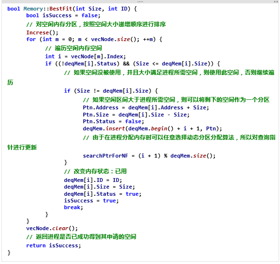The image size is (280, 264).
Task: Click the comment '返回进程是否已成功得到其申请的空间'
Action: [x=81, y=237]
